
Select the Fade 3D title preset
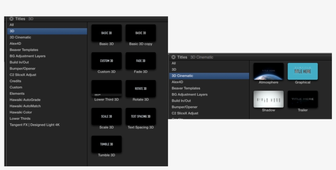tap(141, 60)
